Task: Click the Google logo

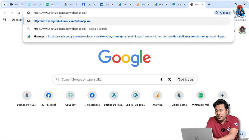Action: tap(124, 58)
